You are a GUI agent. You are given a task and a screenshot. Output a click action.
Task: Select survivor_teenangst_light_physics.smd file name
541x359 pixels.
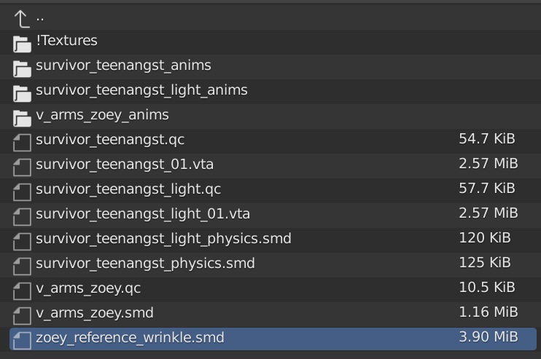pos(163,238)
